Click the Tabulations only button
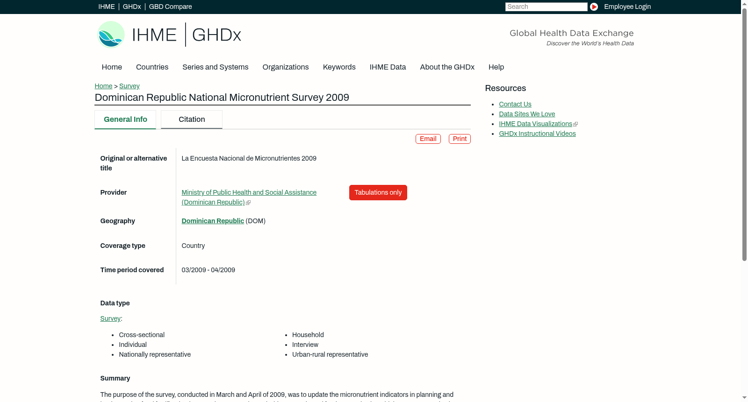 pos(378,192)
